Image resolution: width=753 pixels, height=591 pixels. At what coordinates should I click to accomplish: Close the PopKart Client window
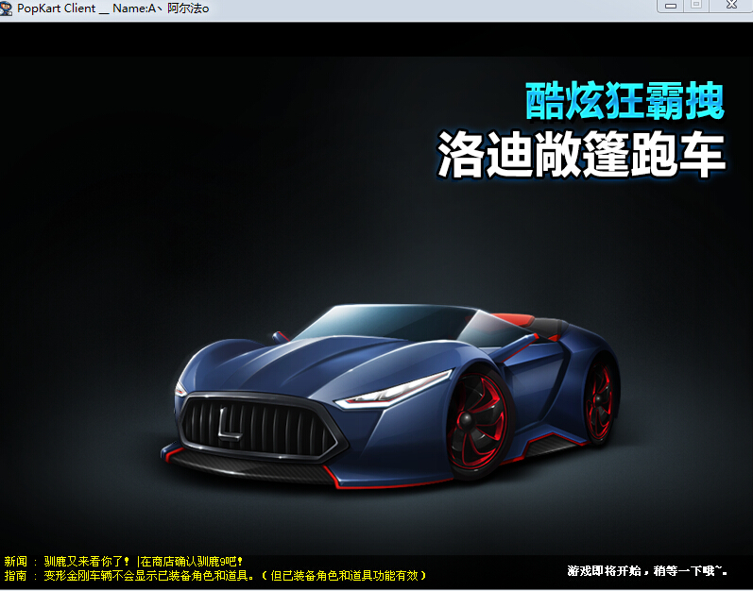point(731,6)
